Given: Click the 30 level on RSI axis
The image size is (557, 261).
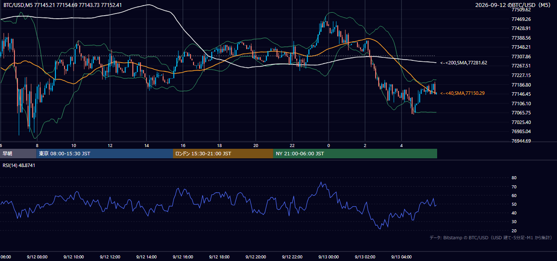Looking at the screenshot, I should [x=514, y=222].
